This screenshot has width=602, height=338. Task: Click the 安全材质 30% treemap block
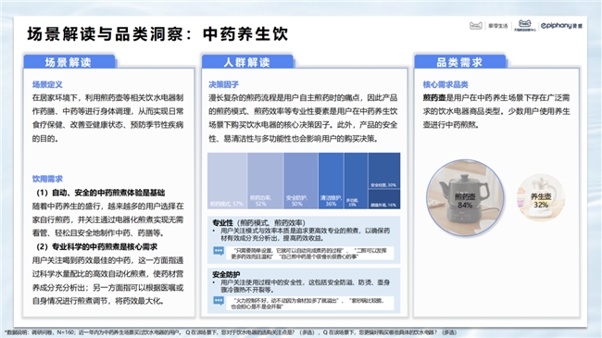pyautogui.click(x=384, y=171)
